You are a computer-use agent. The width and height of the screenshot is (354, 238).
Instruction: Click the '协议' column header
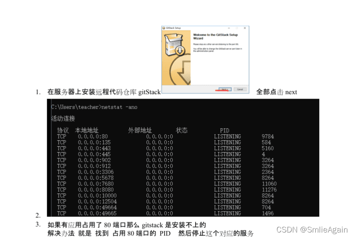[x=63, y=130]
